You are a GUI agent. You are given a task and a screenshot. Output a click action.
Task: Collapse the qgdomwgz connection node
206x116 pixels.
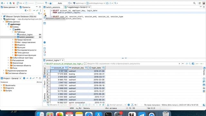tap(1, 19)
